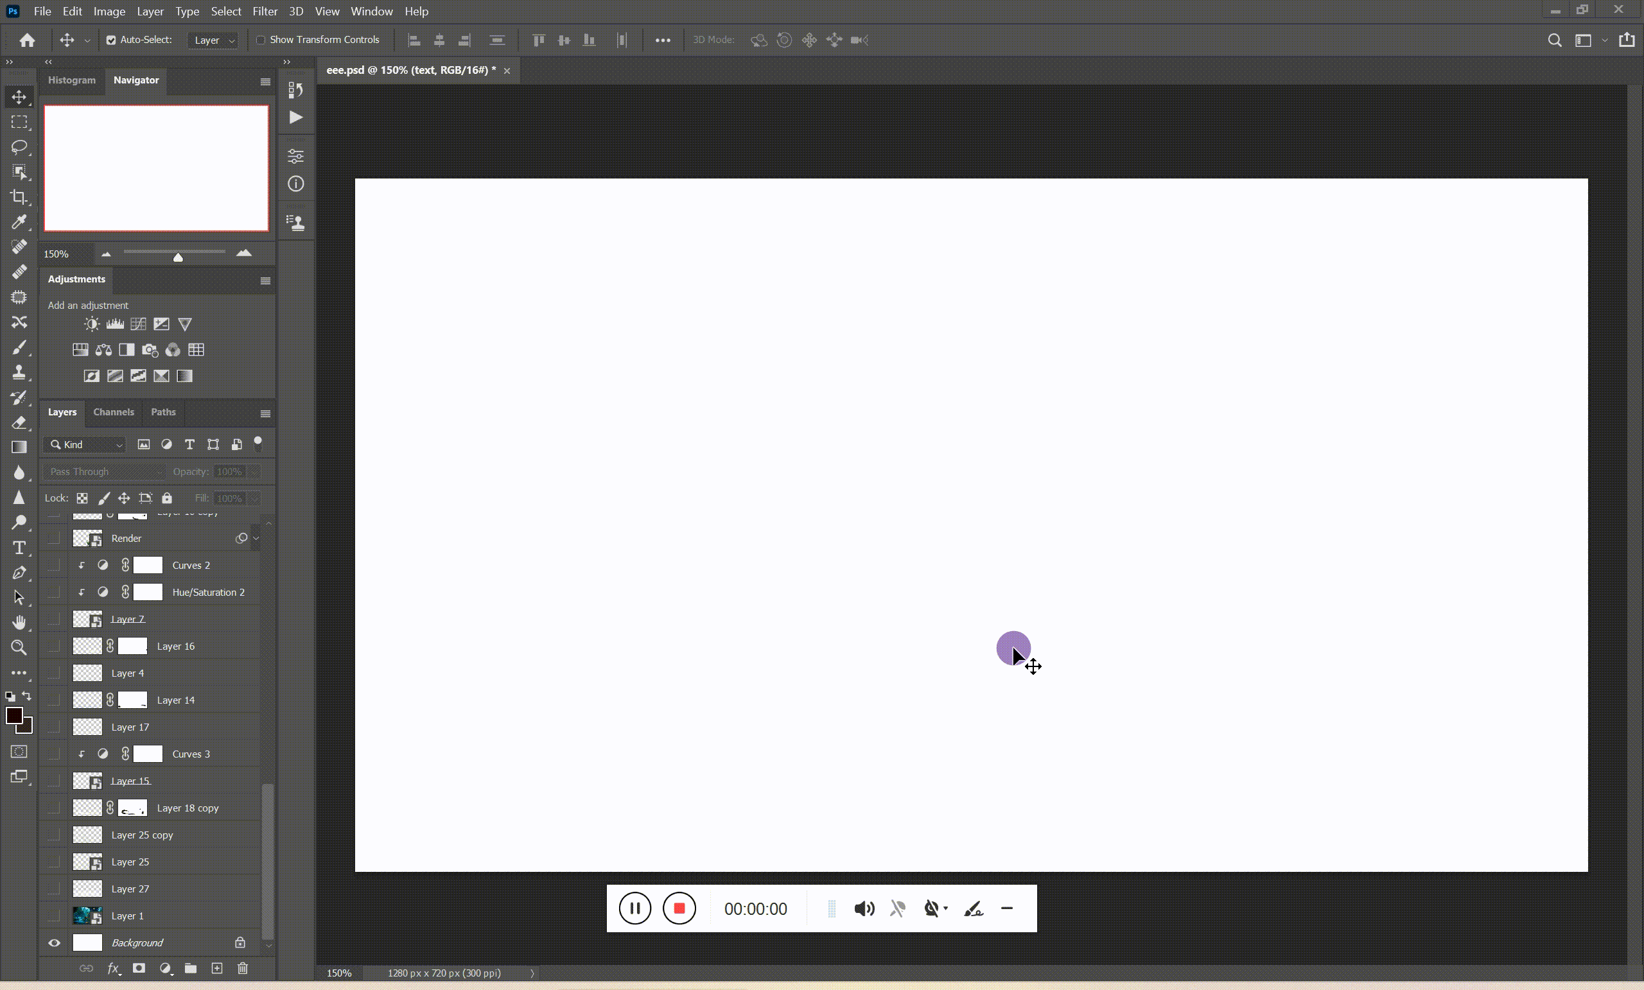The width and height of the screenshot is (1644, 990).
Task: Open the Image menu
Action: [x=109, y=12]
